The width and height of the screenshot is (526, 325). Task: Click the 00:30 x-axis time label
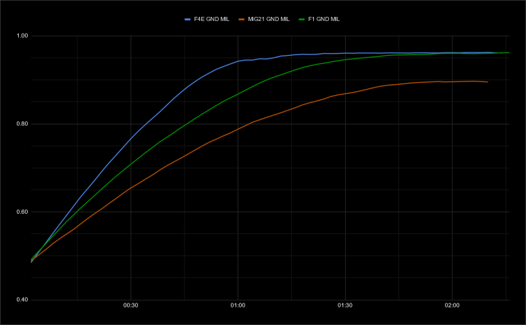pyautogui.click(x=130, y=305)
